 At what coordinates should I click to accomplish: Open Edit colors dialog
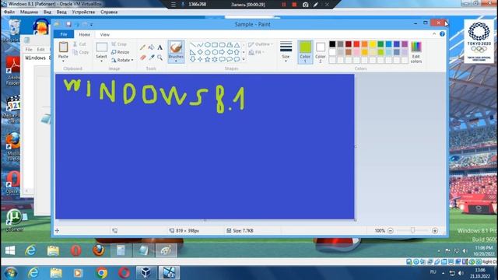(x=416, y=52)
